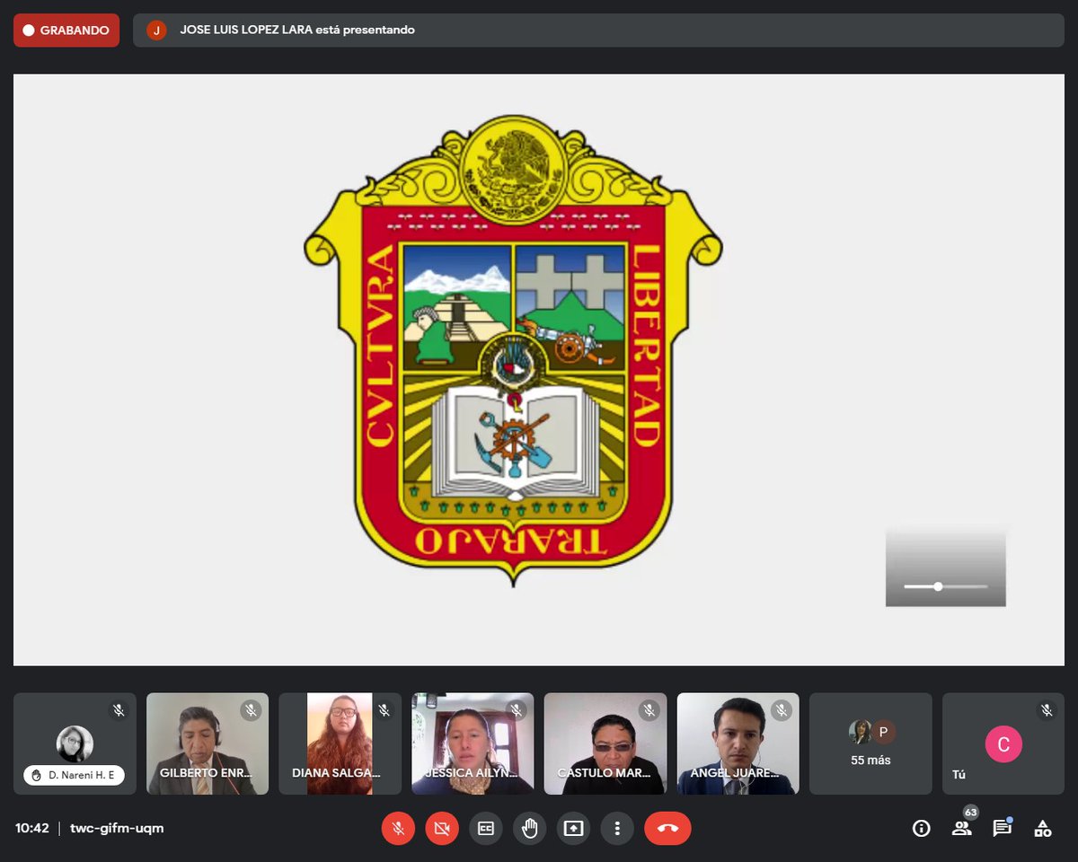
Task: Click your own Tú tile with C avatar
Action: coord(1003,743)
